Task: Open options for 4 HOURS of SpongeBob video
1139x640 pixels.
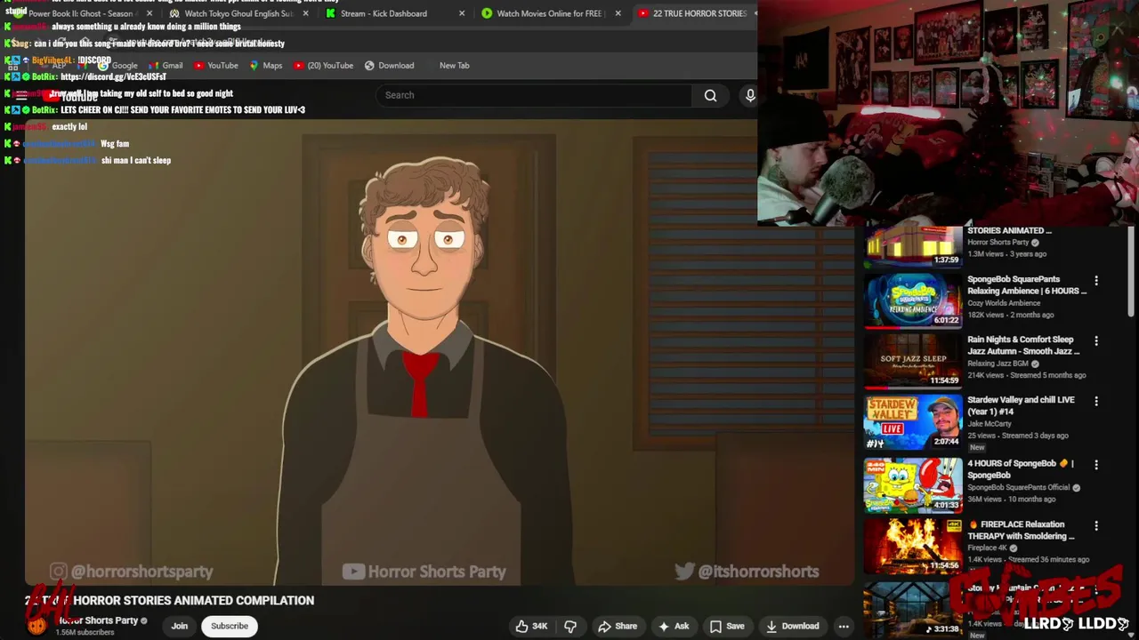Action: [x=1096, y=465]
